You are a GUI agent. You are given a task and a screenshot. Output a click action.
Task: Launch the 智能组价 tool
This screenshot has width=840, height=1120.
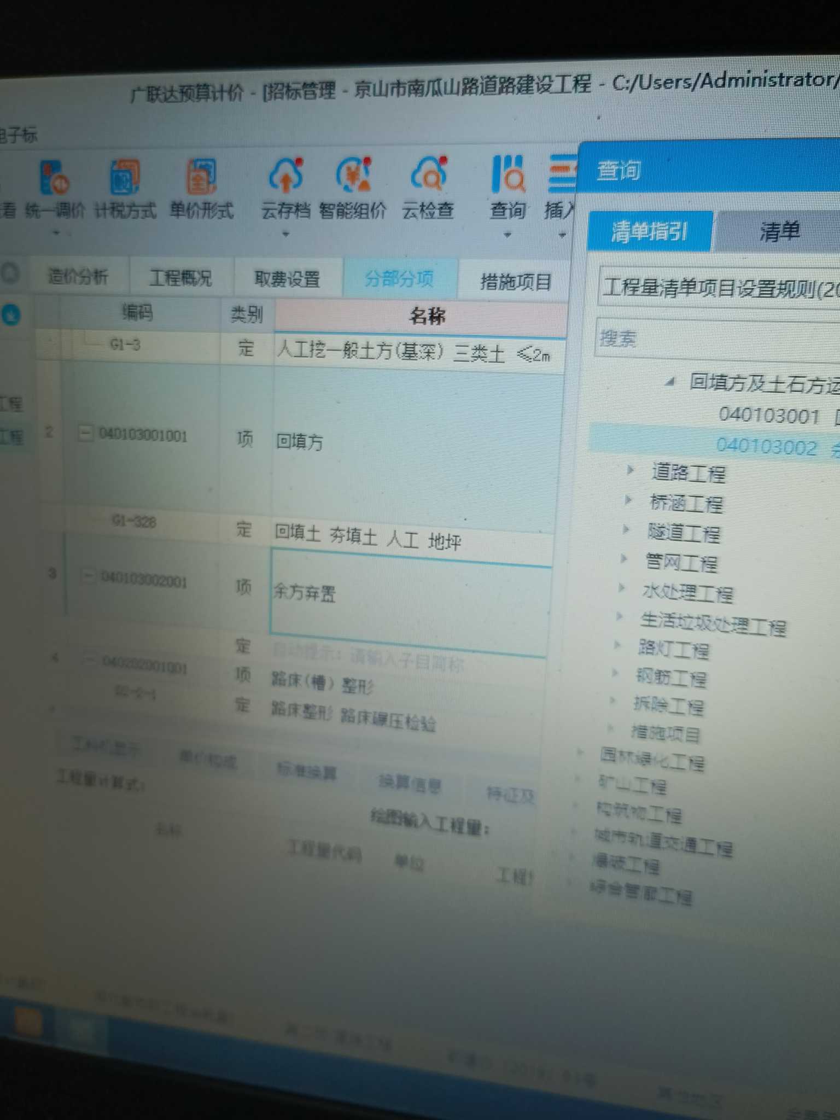coord(354,175)
